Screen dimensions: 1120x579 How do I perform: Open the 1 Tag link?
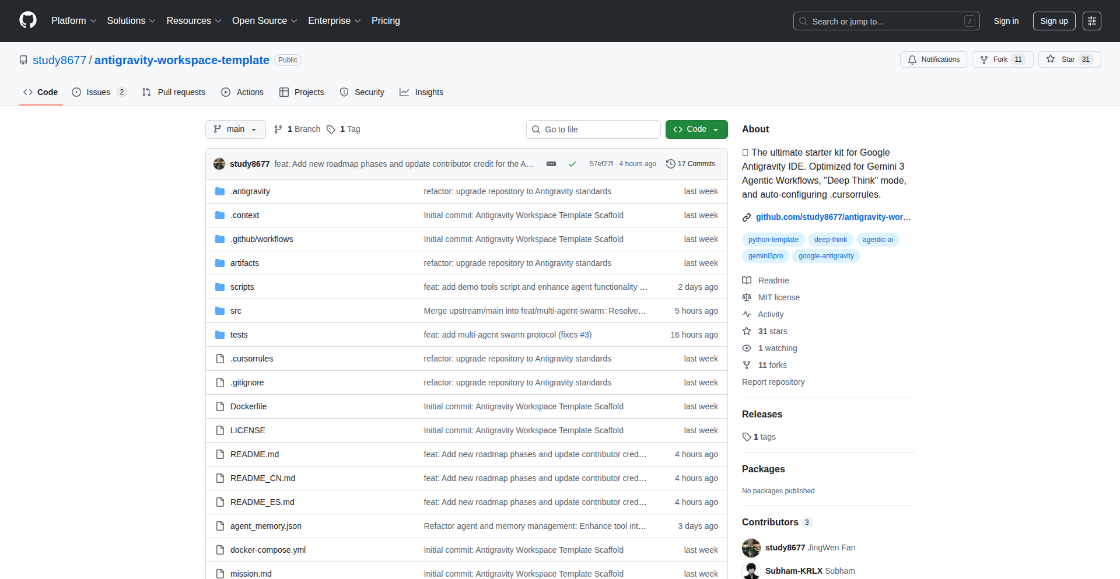pyautogui.click(x=344, y=129)
